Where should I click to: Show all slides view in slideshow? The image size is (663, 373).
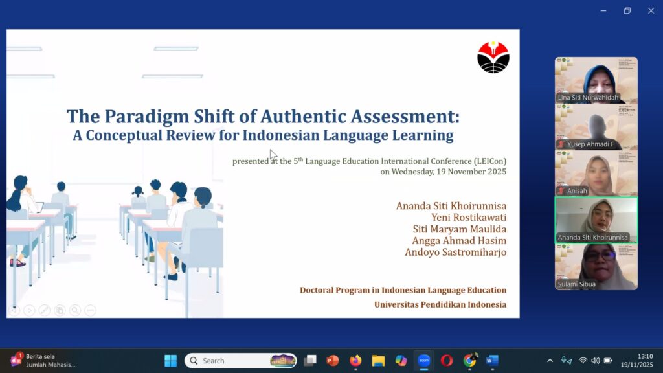(60, 310)
